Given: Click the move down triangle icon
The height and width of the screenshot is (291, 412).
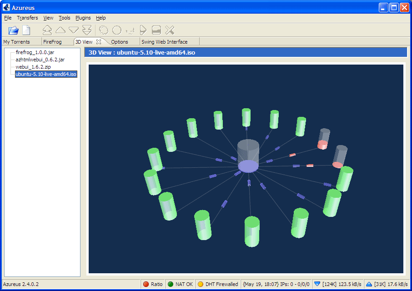Looking at the screenshot, I should click(x=74, y=30).
